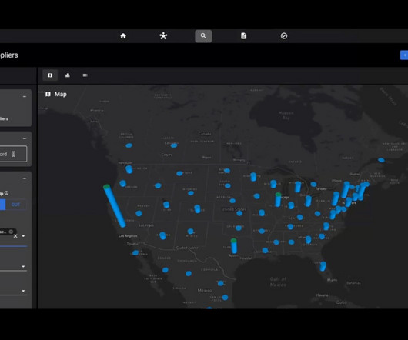Click the blue add button top right

click(x=404, y=55)
